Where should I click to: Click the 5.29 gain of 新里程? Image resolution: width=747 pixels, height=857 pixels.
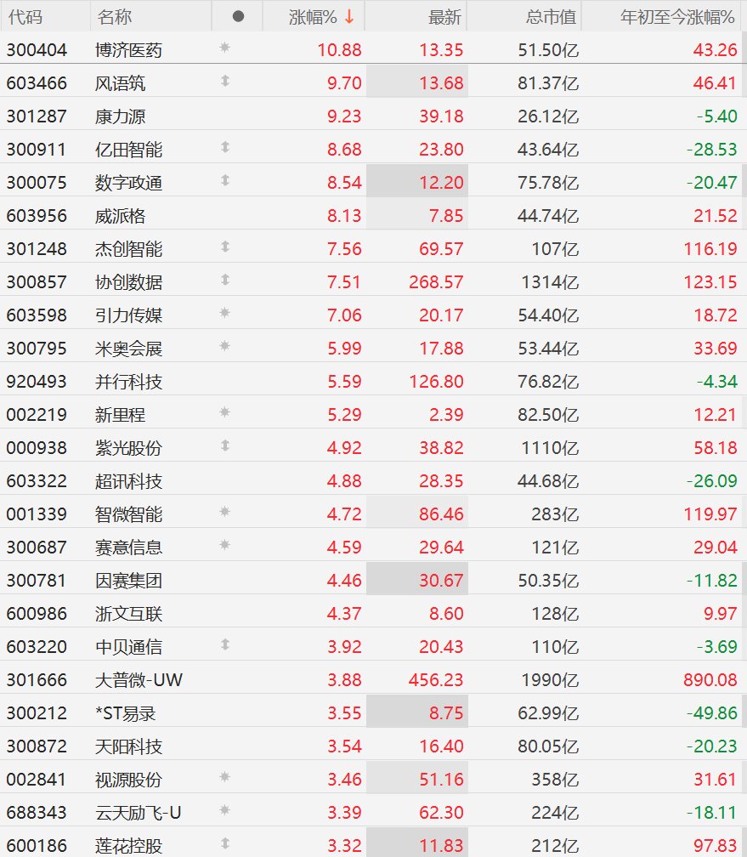[344, 415]
